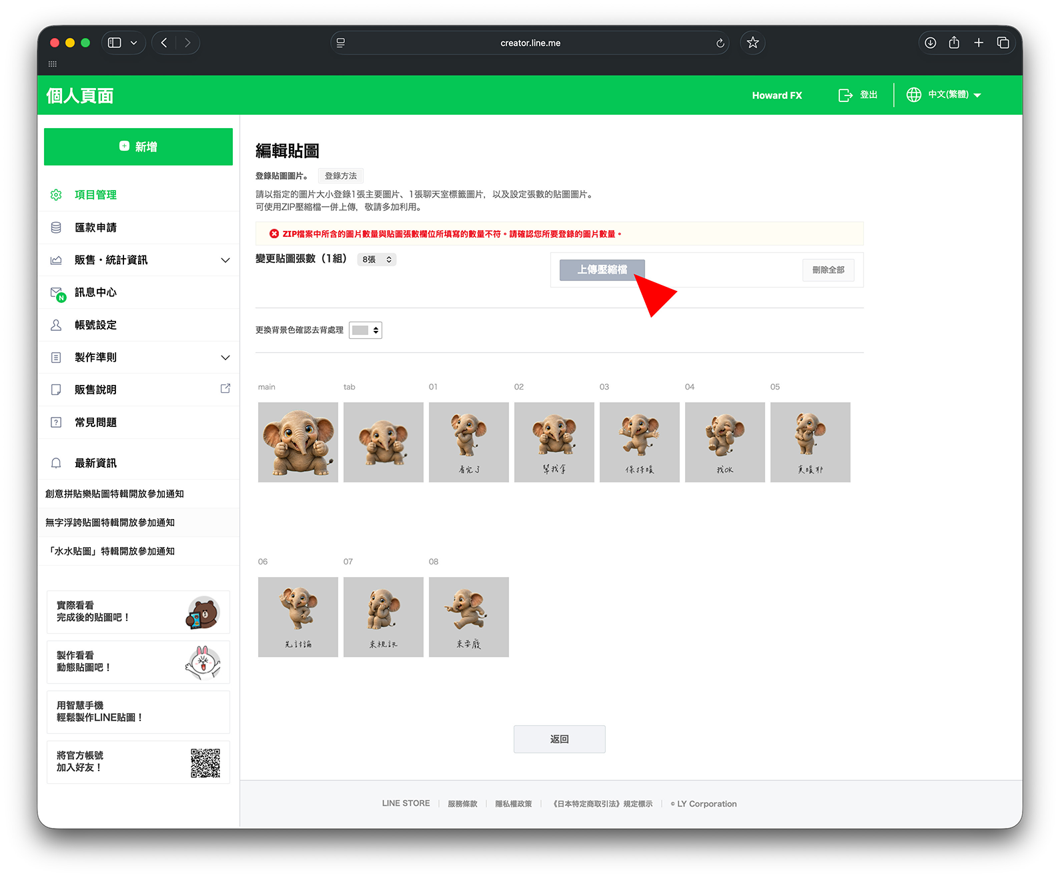
Task: Select sticker thumbnail 04
Action: click(725, 442)
